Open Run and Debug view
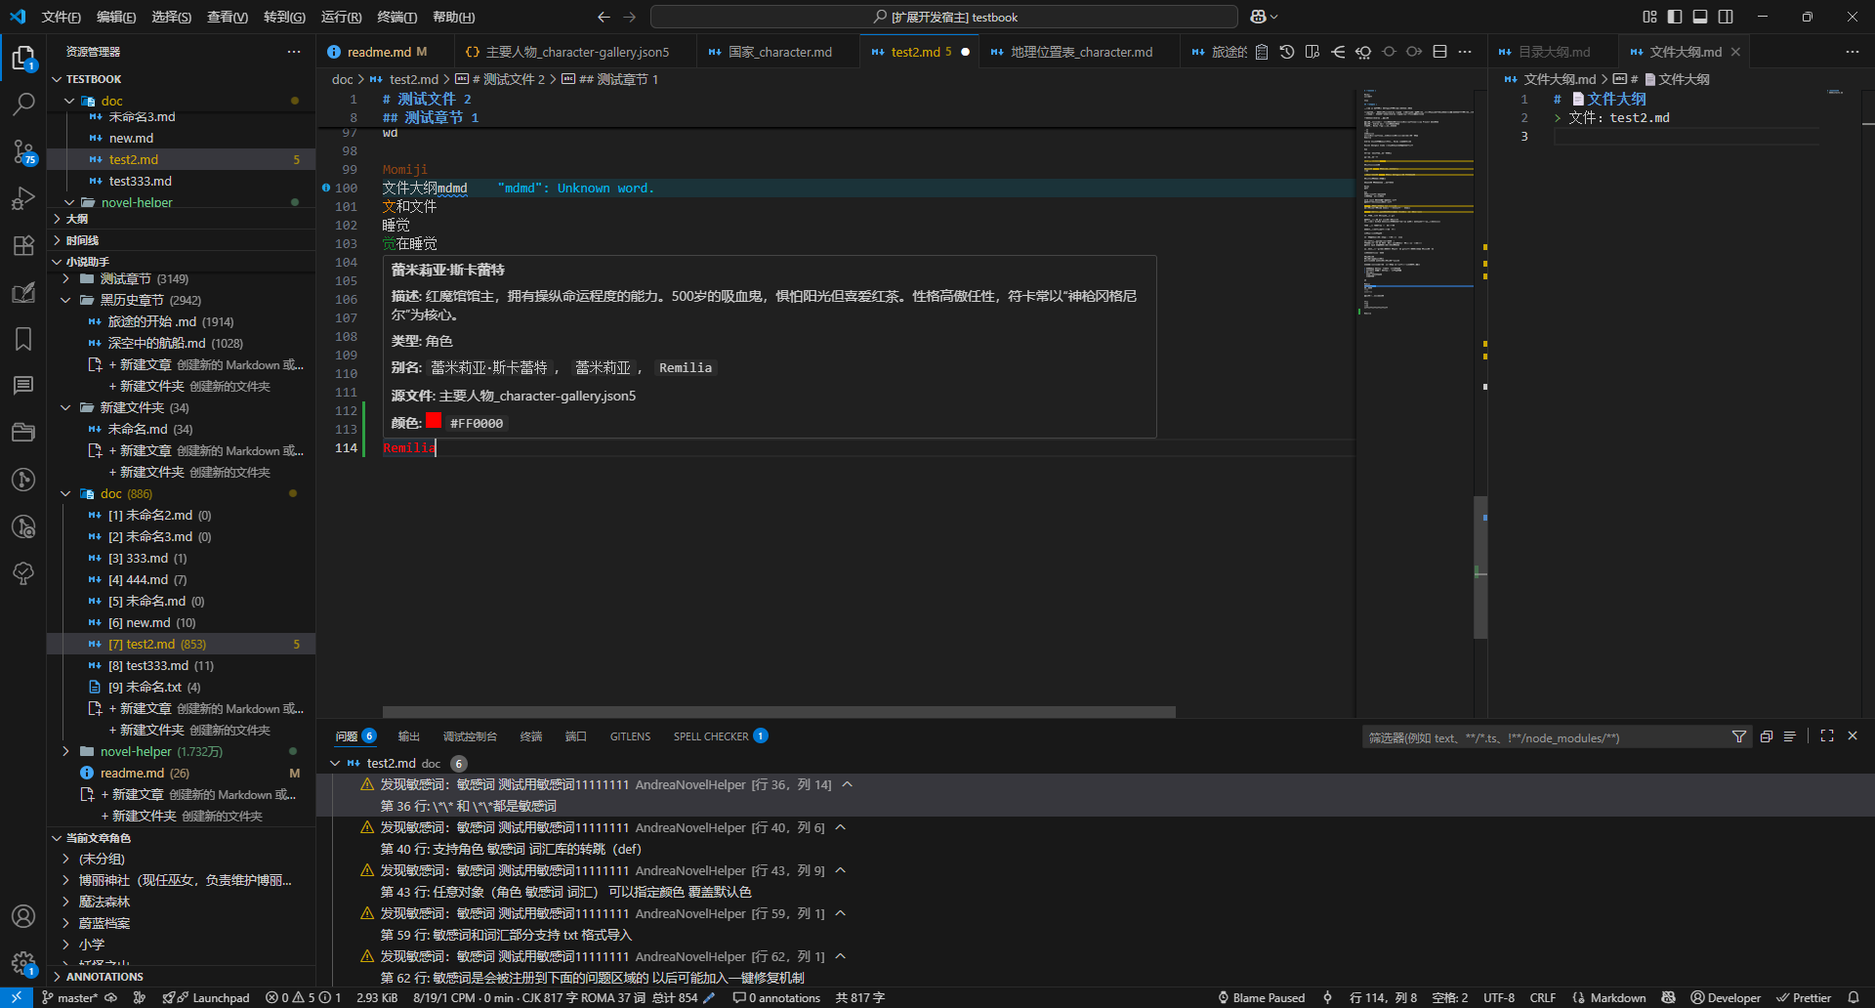Viewport: 1875px width, 1008px height. pyautogui.click(x=23, y=198)
